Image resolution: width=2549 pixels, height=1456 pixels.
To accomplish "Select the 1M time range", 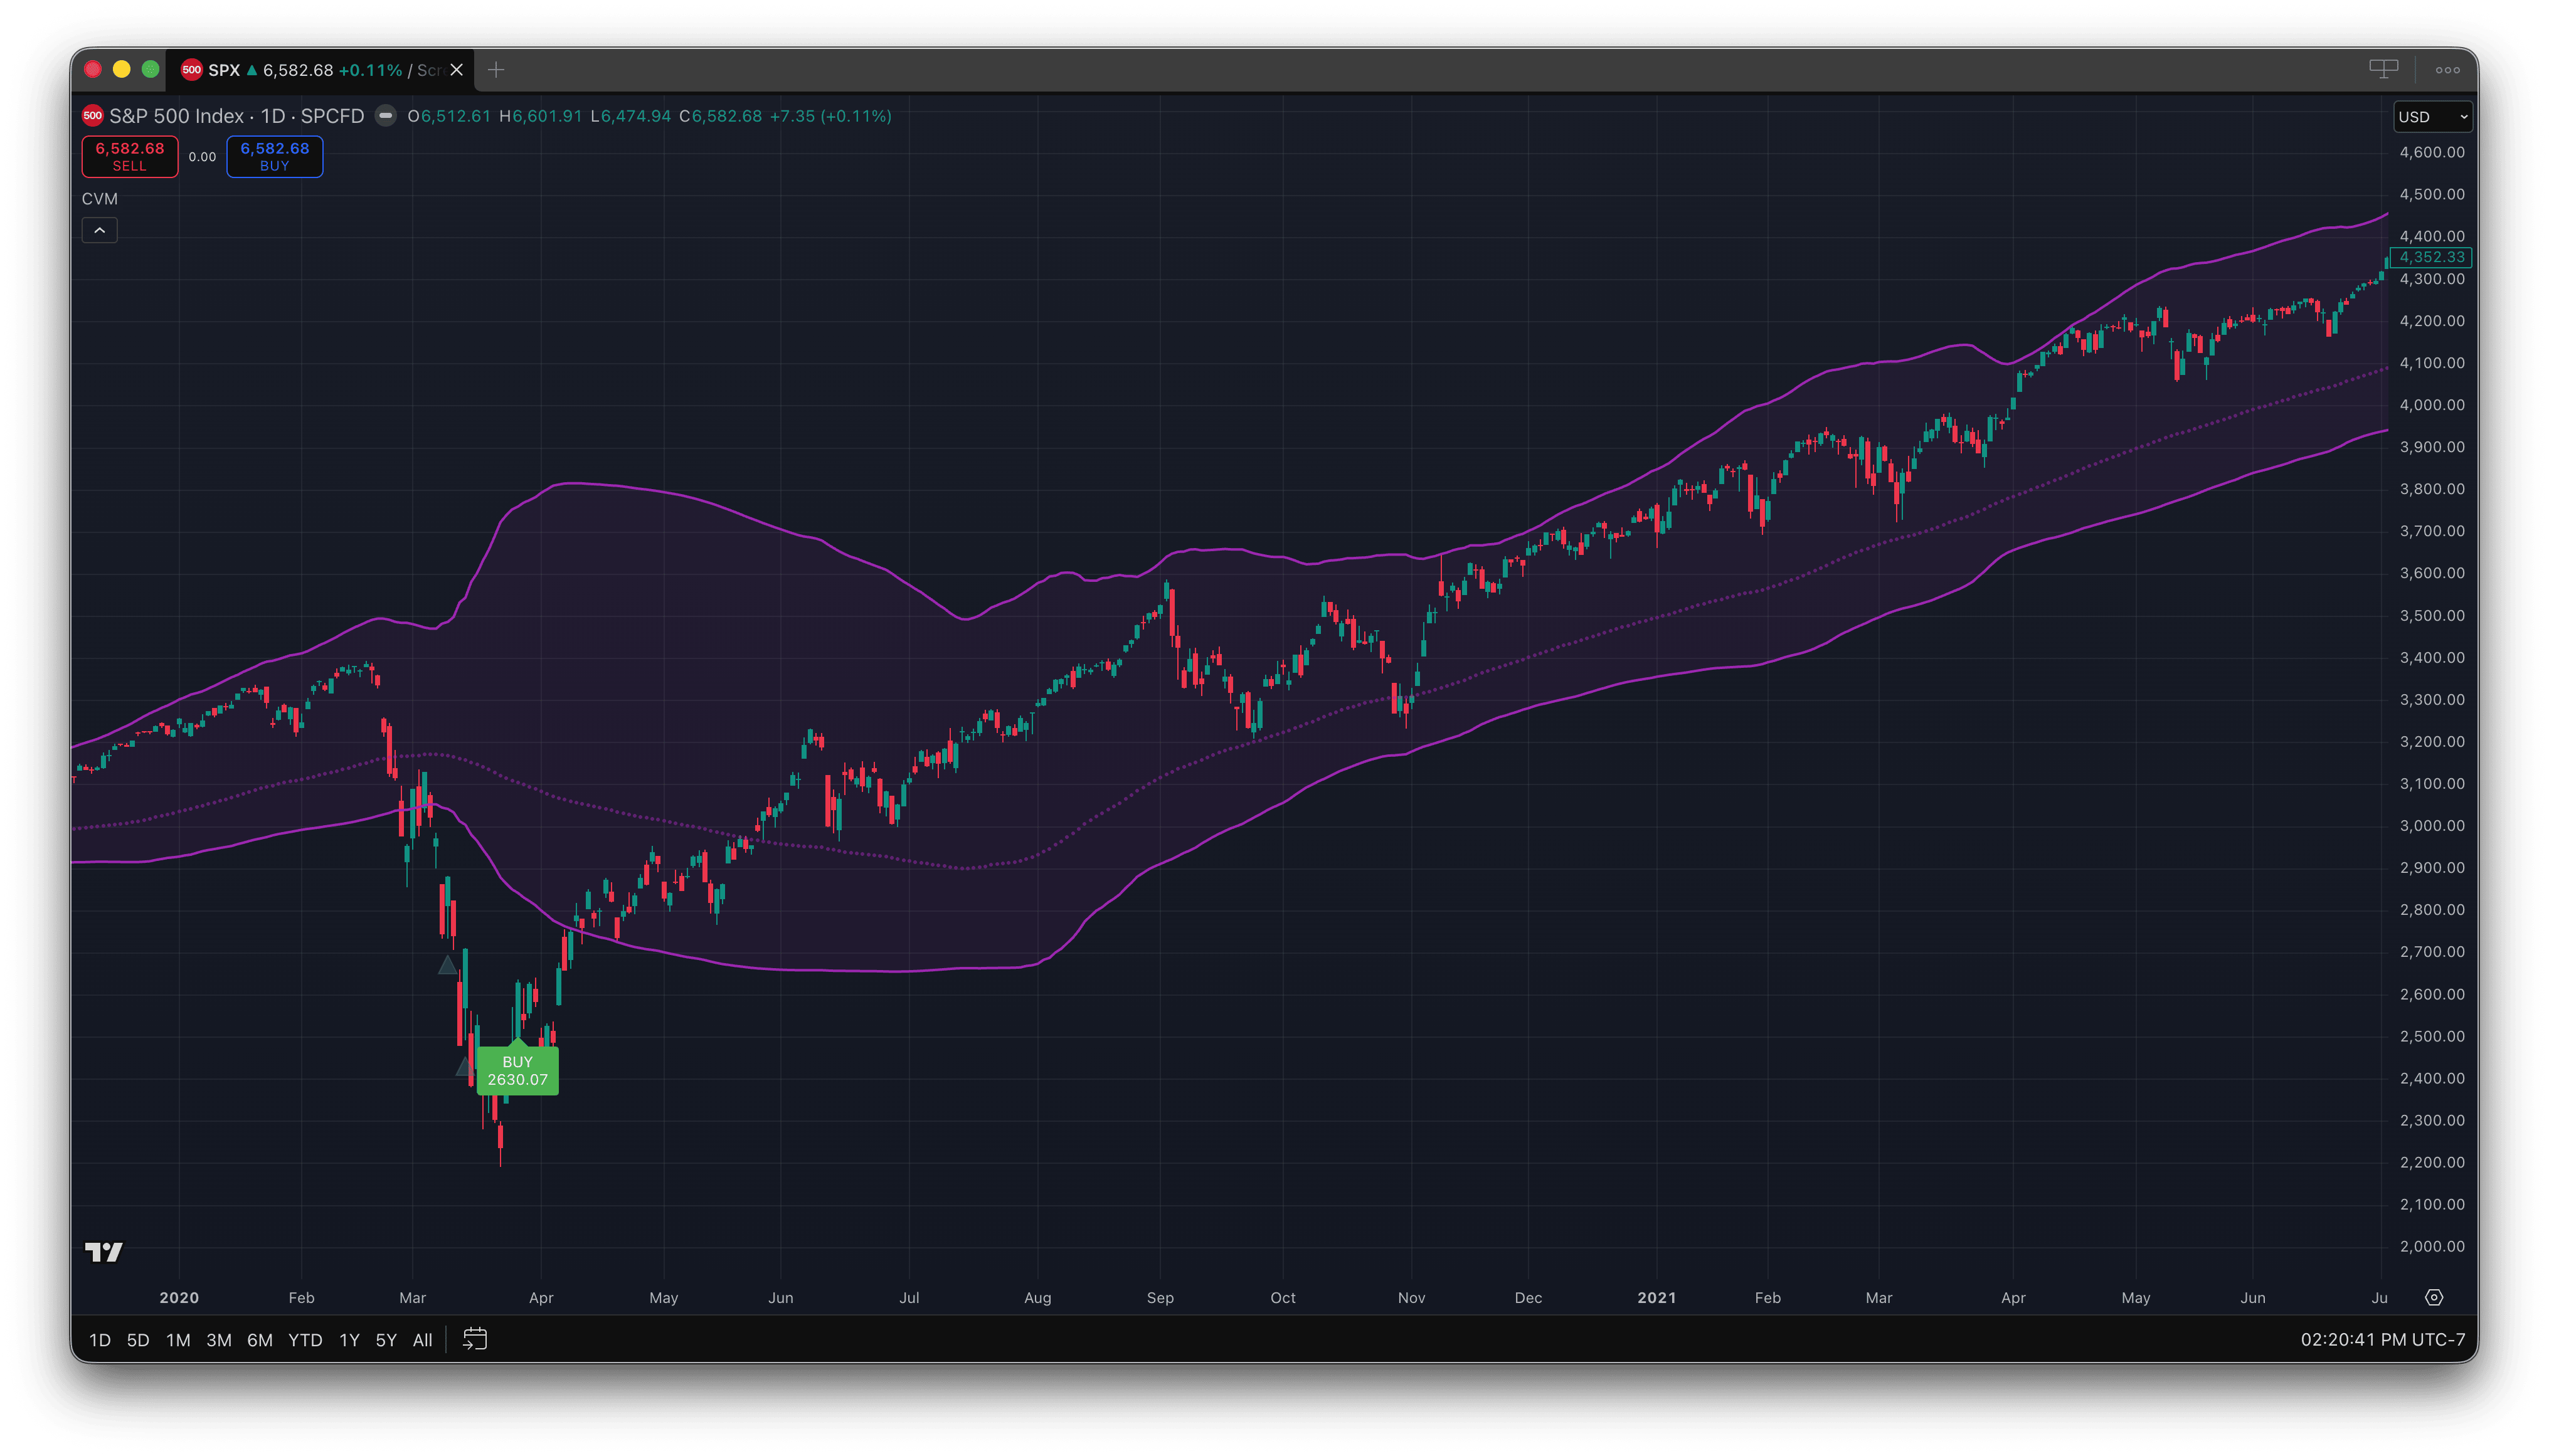I will tap(178, 1340).
